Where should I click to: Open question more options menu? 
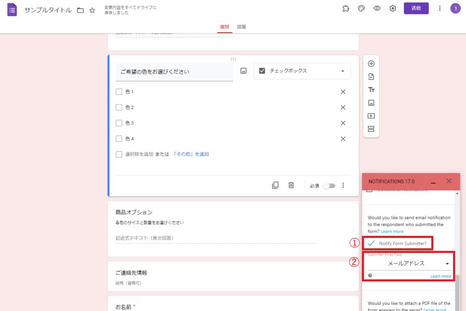pos(343,186)
